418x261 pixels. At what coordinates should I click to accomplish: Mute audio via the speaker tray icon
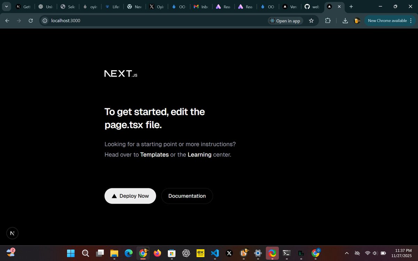pyautogui.click(x=375, y=253)
